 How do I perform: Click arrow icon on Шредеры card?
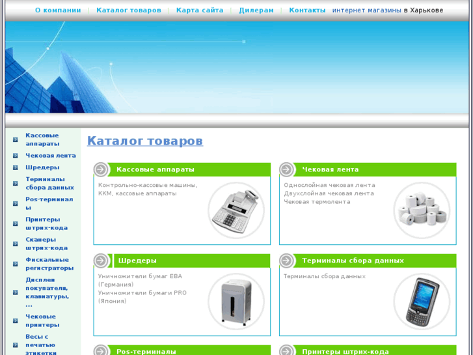tap(101, 261)
